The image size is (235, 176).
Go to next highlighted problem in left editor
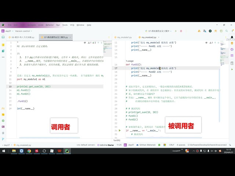[x=102, y=43]
